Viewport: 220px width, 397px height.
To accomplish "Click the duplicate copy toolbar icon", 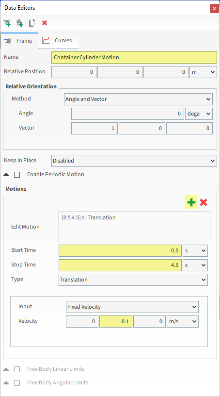I will pyautogui.click(x=32, y=23).
